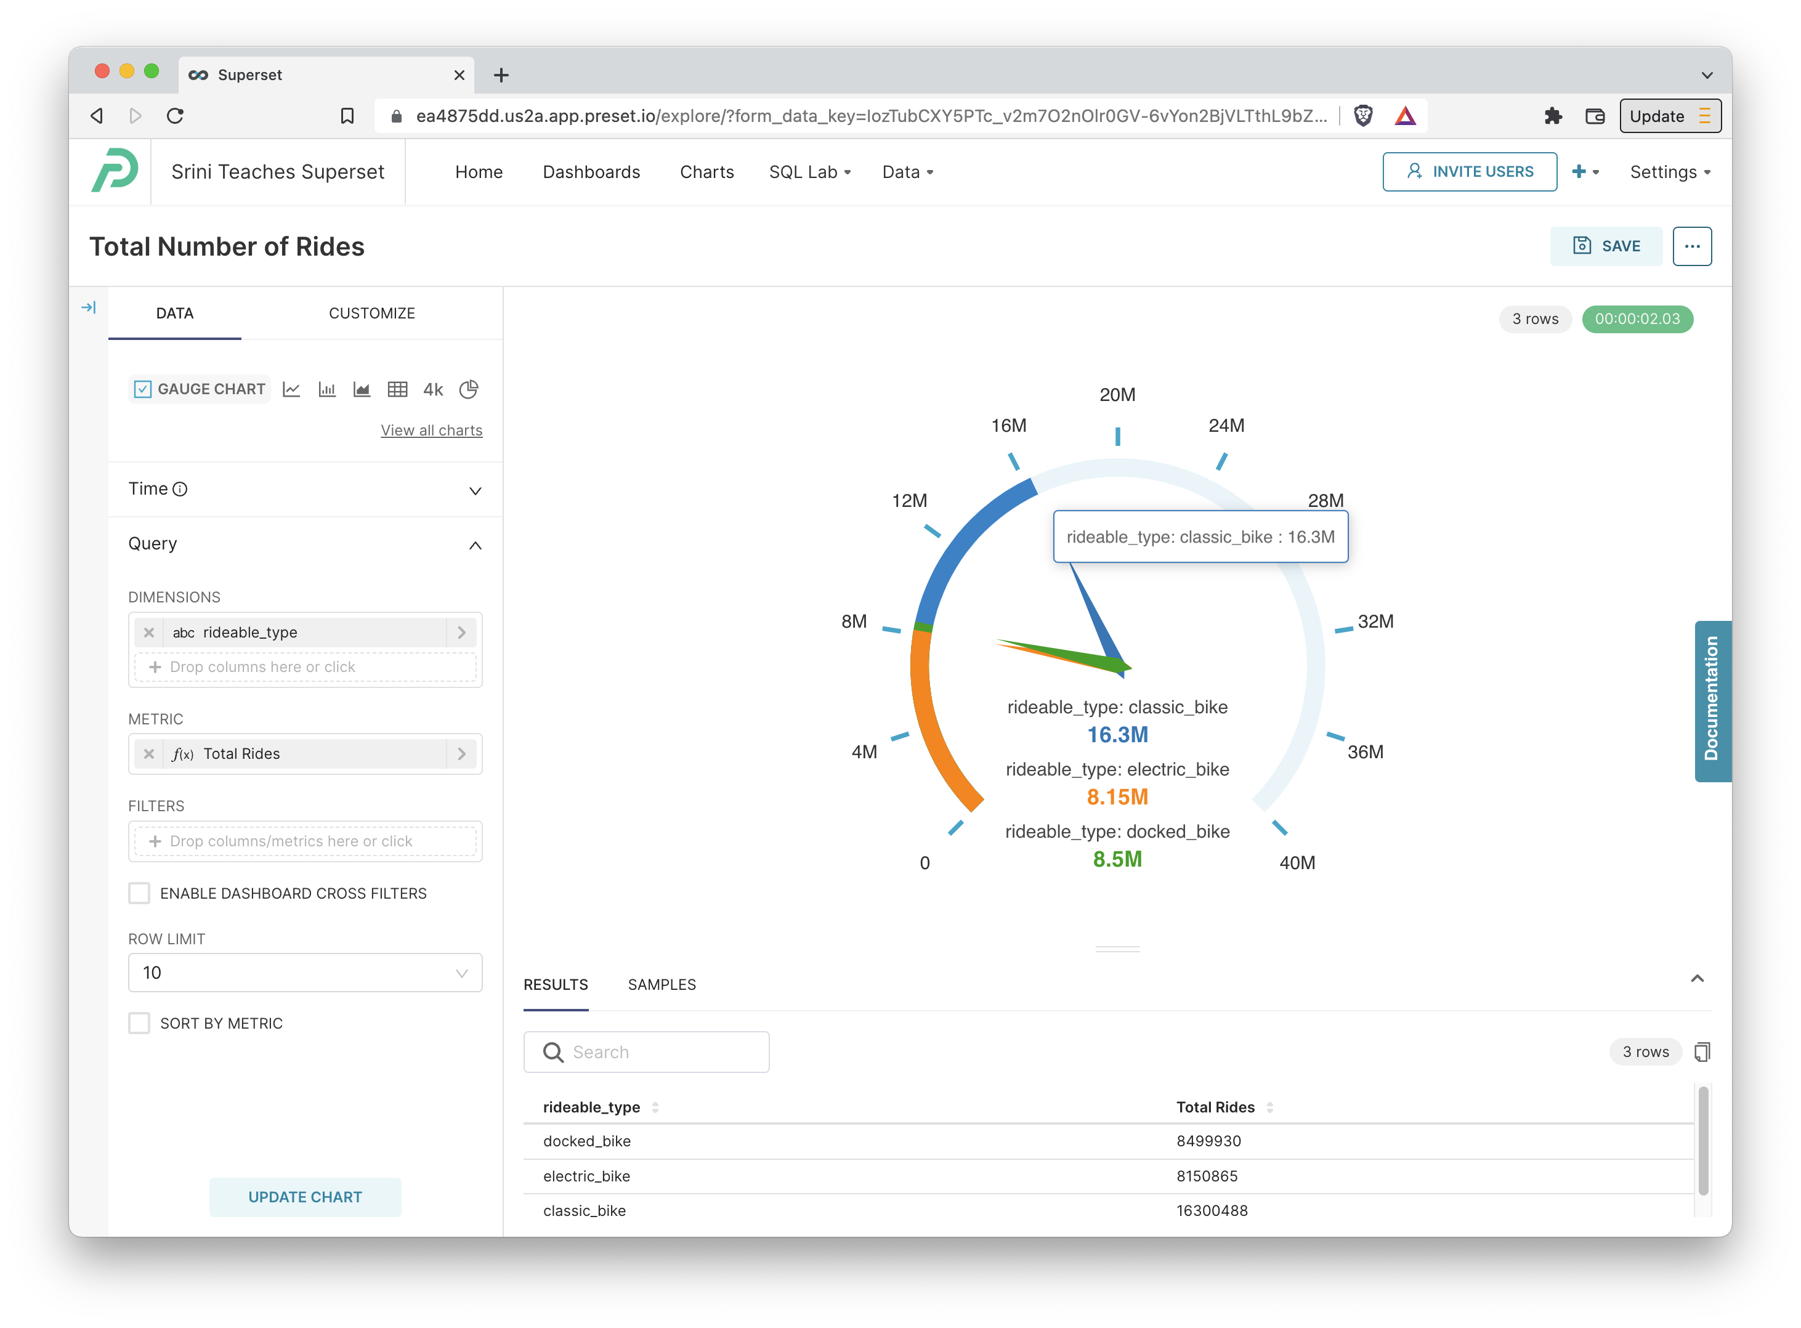
Task: Open rideable_type column options arrow
Action: pos(461,633)
